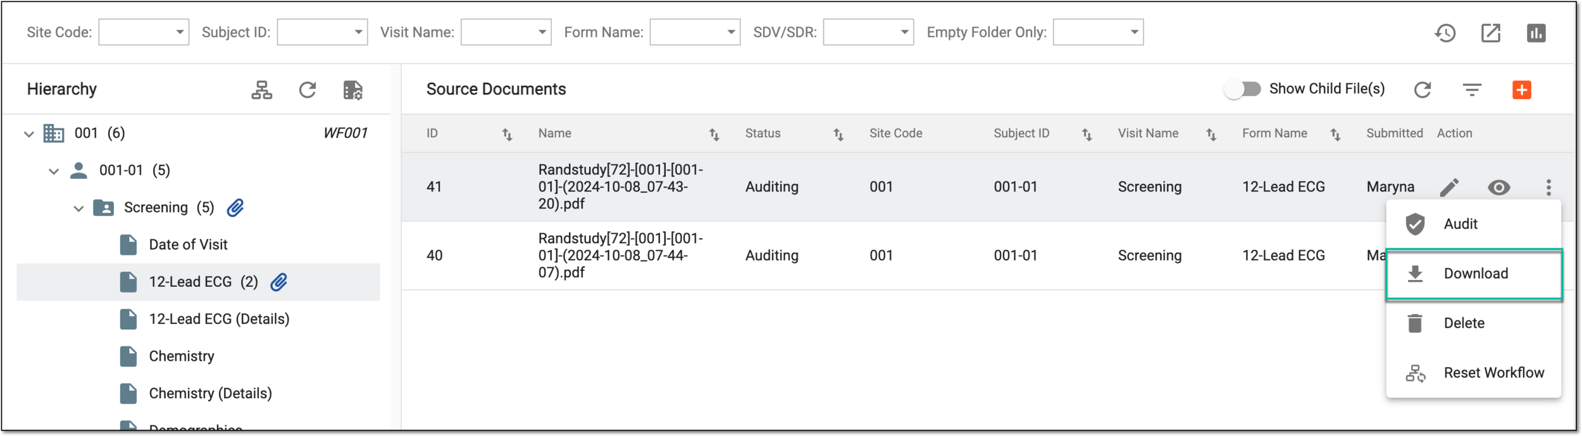Select the Date of Visit form
This screenshot has height=436, width=1582.
pyautogui.click(x=198, y=245)
